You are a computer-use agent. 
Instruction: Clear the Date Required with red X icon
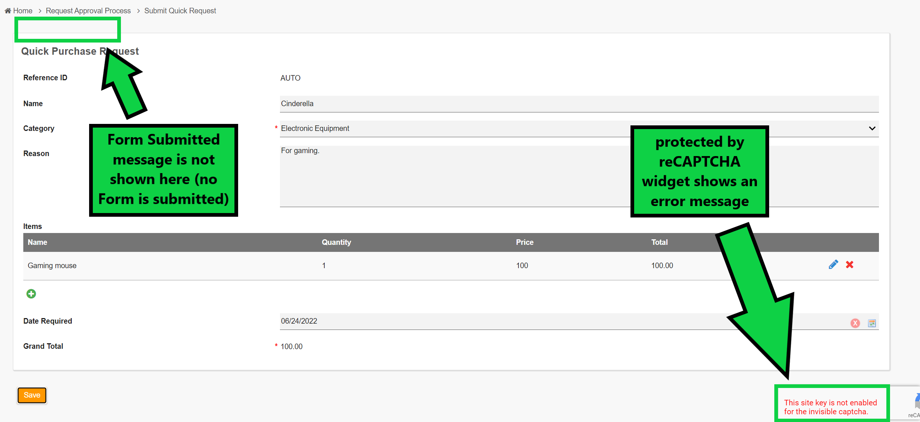[855, 323]
